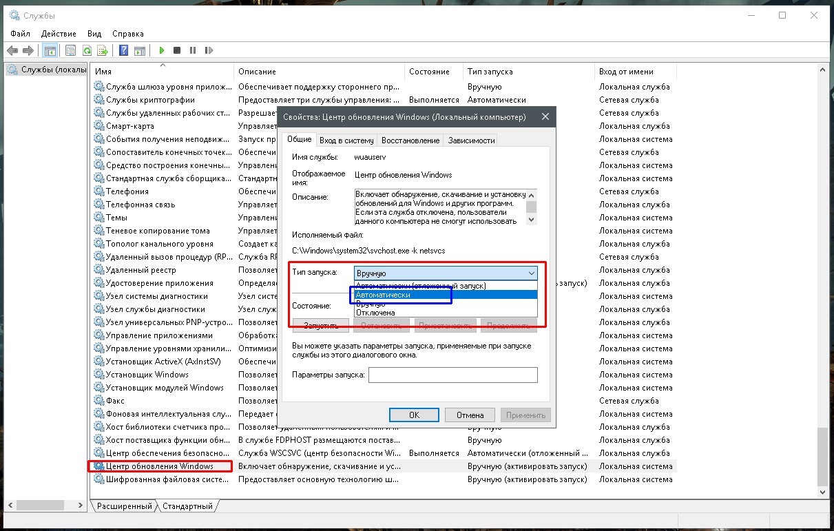Viewport: 834px width, 531px height.
Task: Click the Параметры запуска input field
Action: tap(452, 375)
